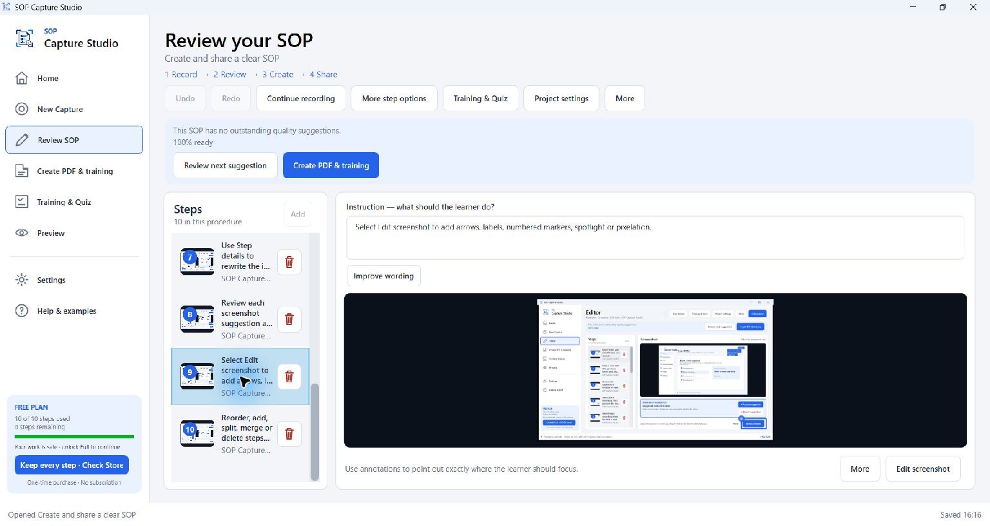
Task: Open the Training & Quiz toolbar button
Action: tap(480, 99)
